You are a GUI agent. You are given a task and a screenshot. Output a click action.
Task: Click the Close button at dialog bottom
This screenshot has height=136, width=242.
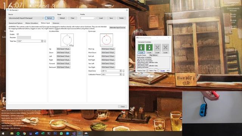123,107
